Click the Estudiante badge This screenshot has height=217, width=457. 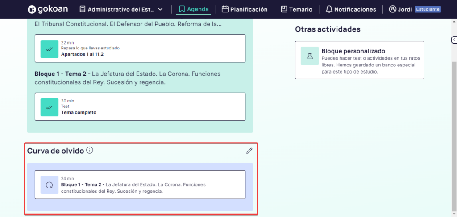[428, 9]
